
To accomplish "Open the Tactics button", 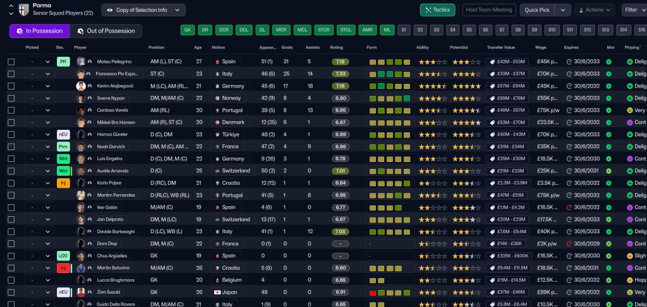I will point(437,10).
